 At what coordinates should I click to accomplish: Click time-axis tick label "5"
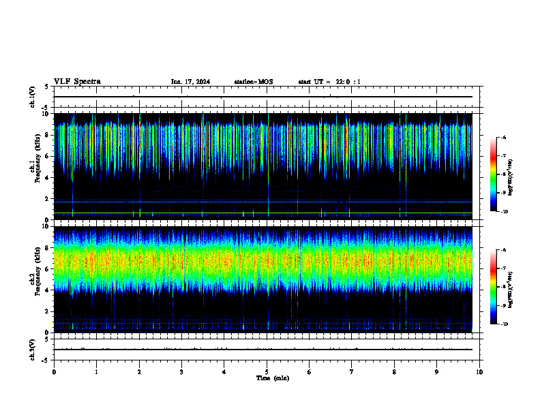tap(267, 372)
